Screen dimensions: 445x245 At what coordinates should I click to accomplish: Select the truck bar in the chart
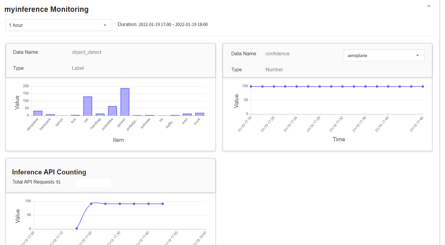[200, 114]
